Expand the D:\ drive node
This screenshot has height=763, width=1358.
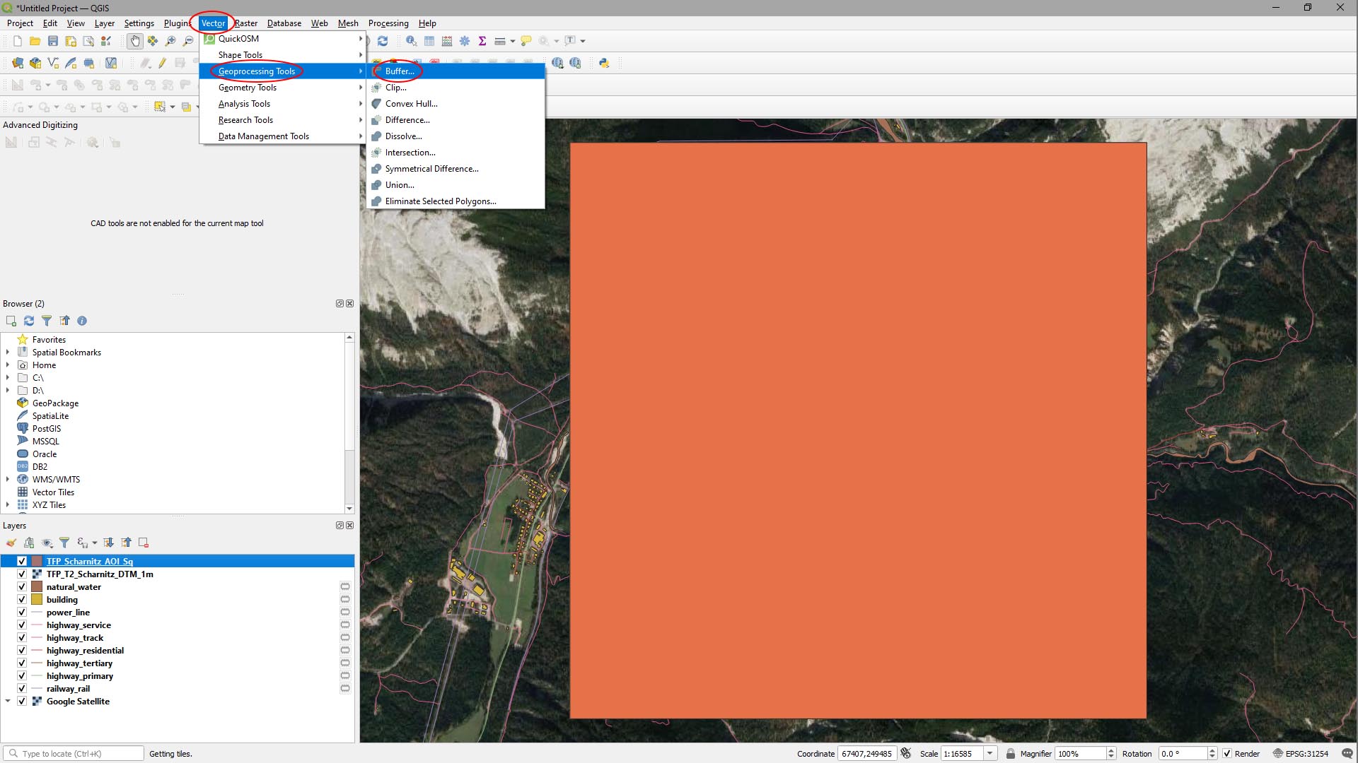8,390
